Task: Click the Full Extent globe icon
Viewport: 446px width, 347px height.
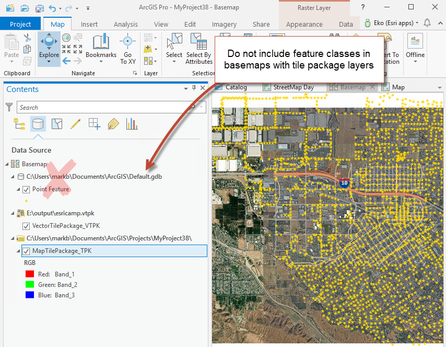Action: coord(66,38)
